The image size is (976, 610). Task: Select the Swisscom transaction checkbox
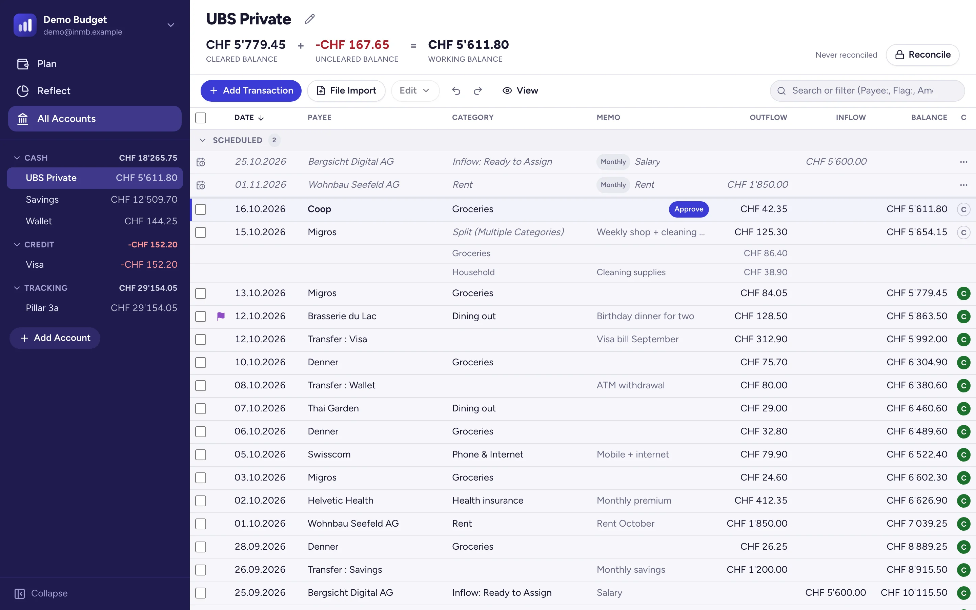(x=200, y=455)
